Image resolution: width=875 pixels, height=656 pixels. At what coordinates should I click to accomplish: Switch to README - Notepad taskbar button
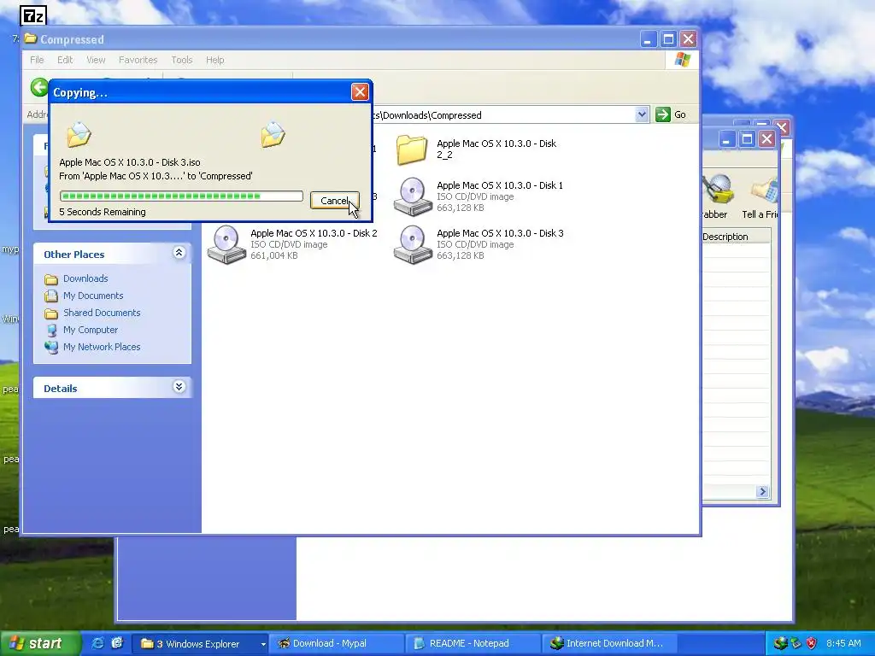(x=473, y=644)
